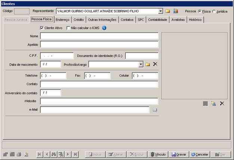This screenshot has height=160, width=234.
Task: Go to next record arrow
Action: click(68, 154)
